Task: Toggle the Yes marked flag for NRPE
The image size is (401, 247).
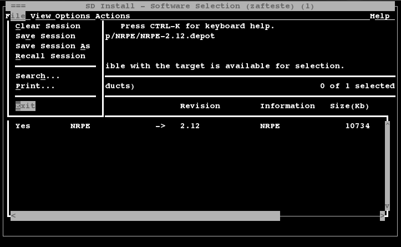Action: (x=23, y=126)
